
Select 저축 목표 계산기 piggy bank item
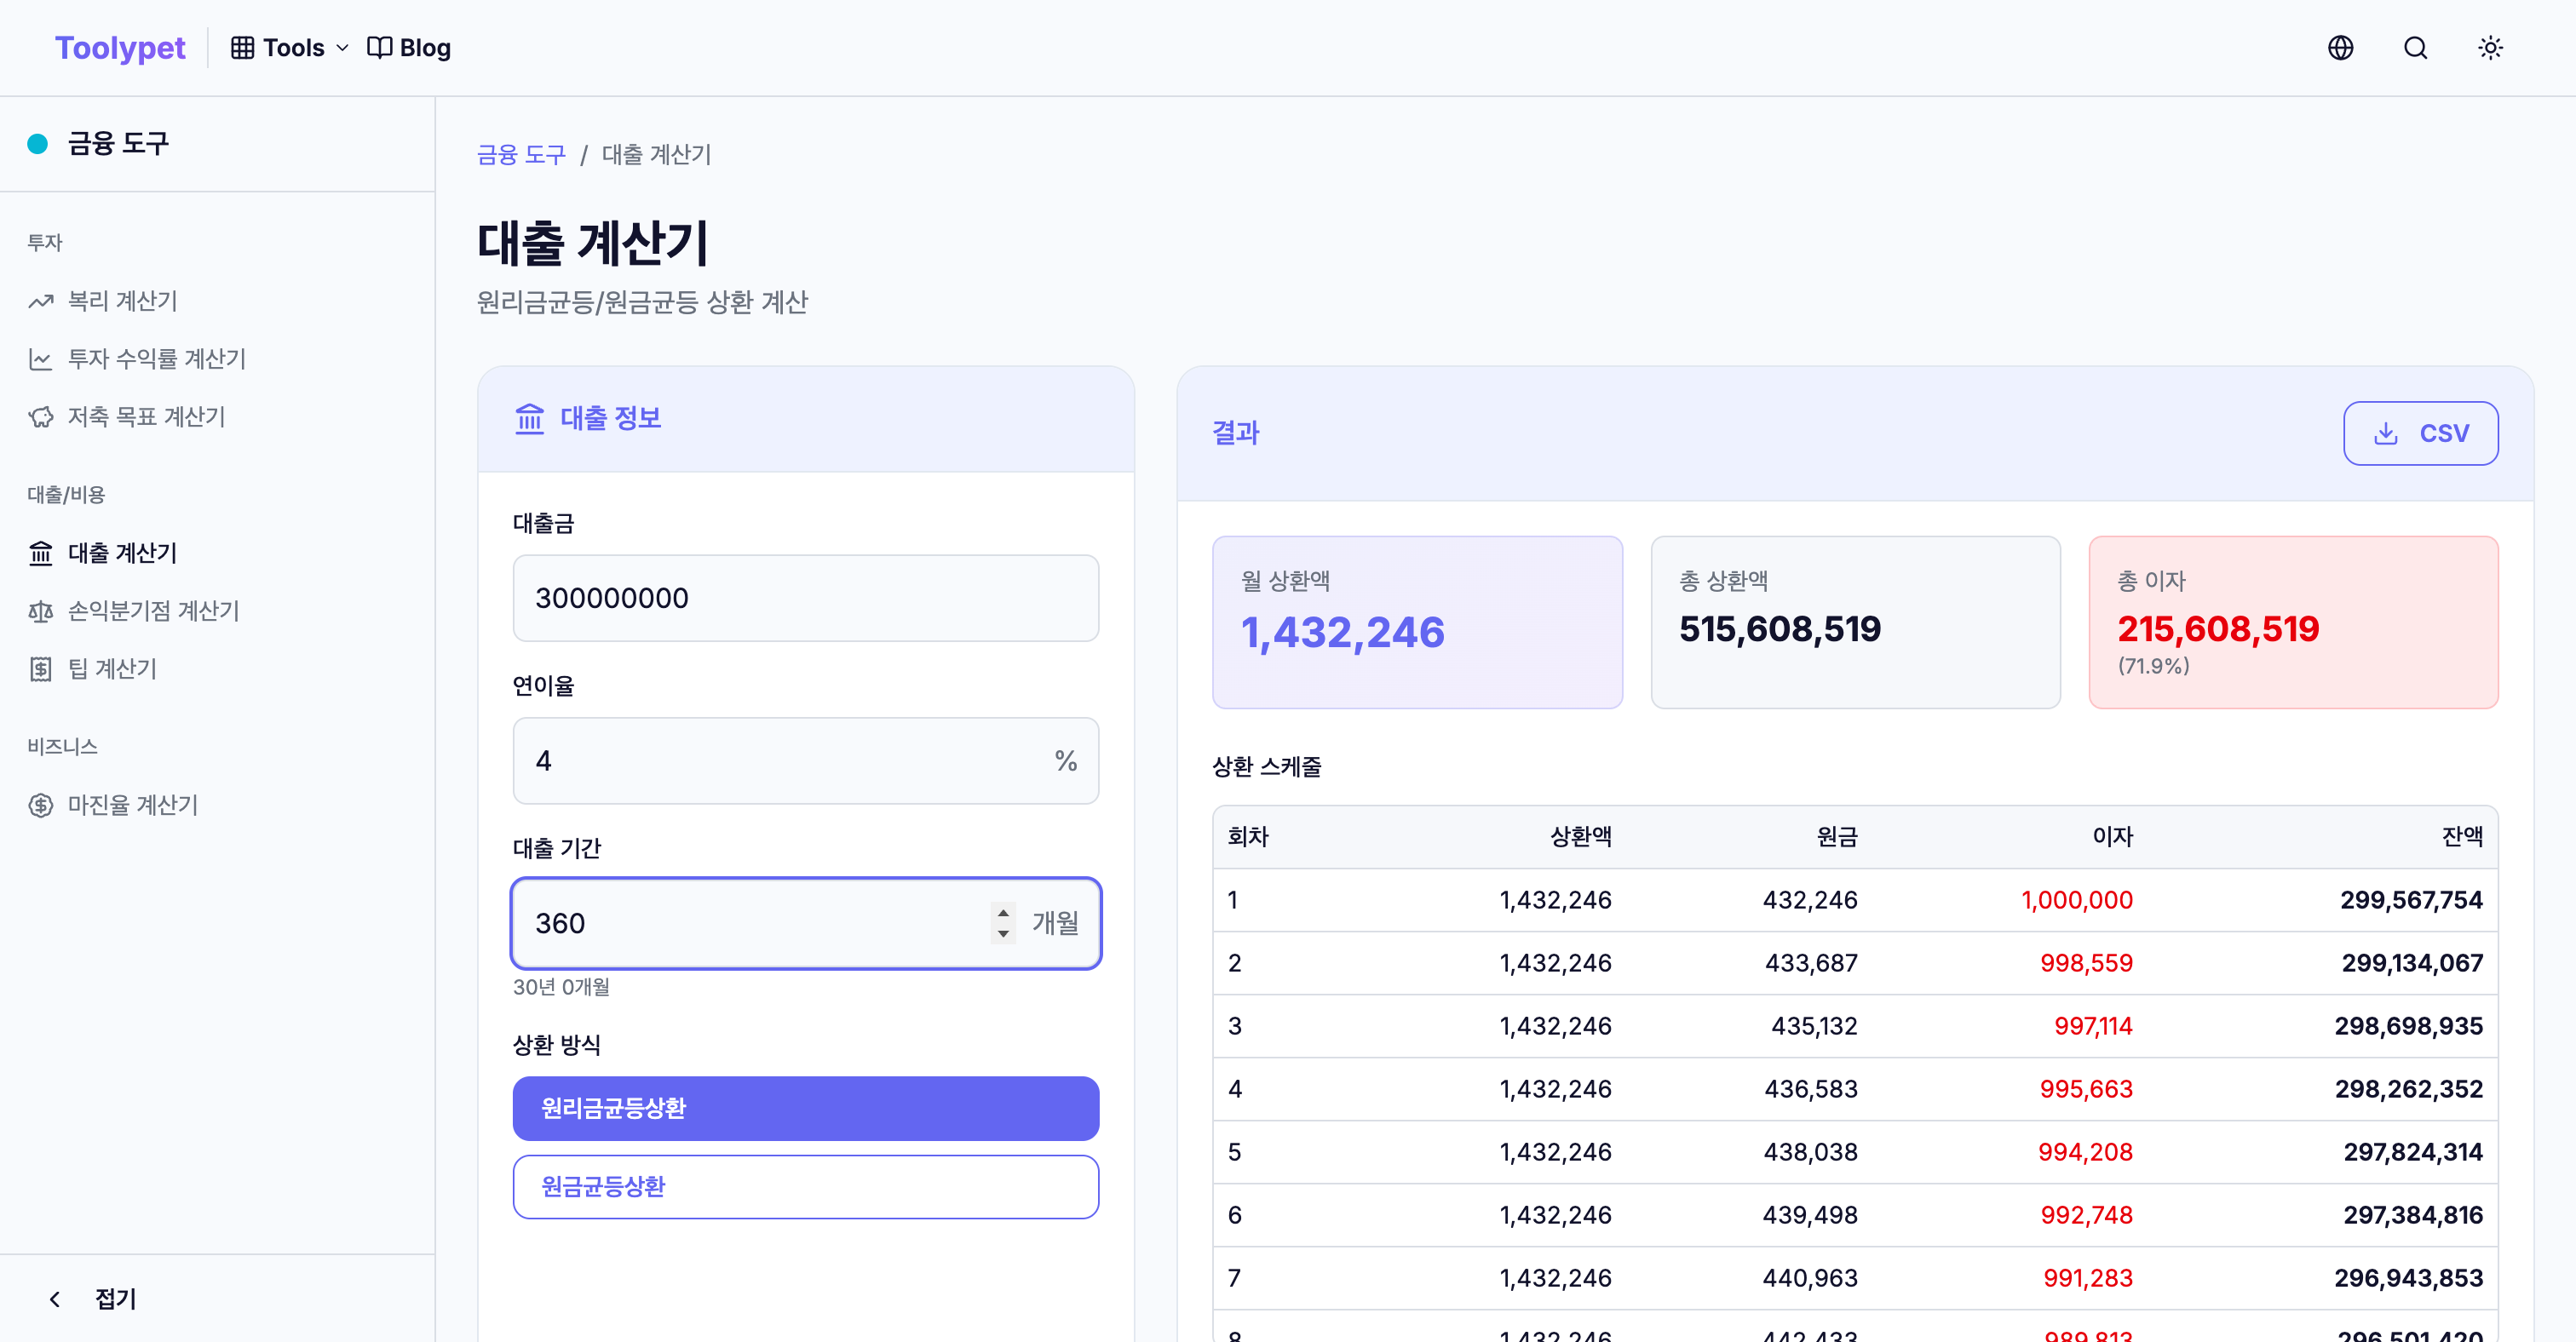[146, 416]
